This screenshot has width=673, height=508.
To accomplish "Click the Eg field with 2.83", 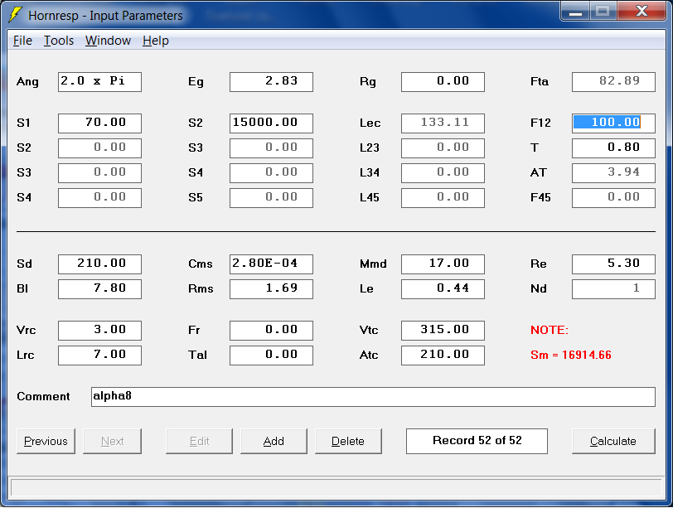I will 271,82.
